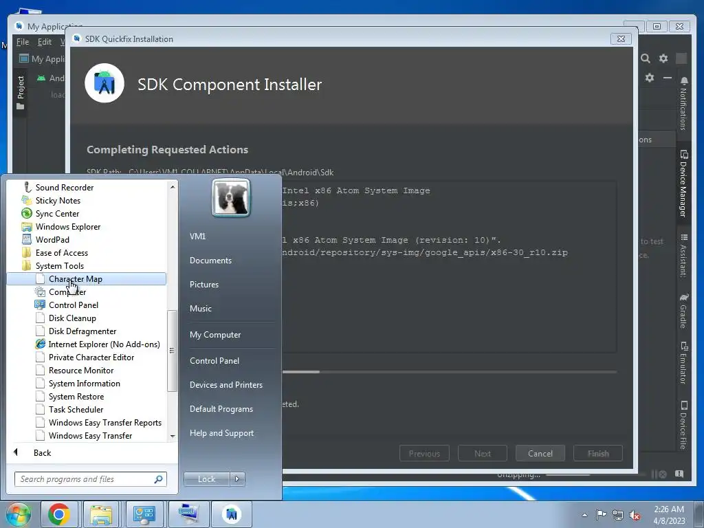This screenshot has width=704, height=528.
Task: Open Sync Center
Action: [57, 213]
